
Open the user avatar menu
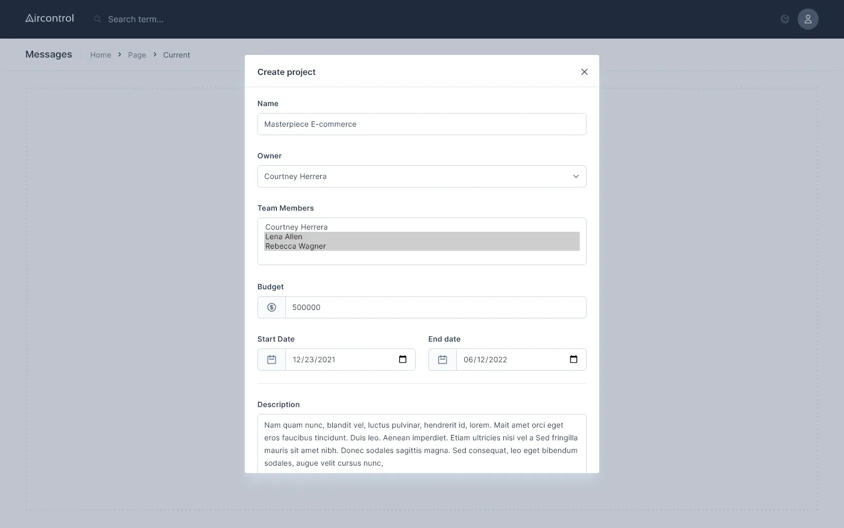[808, 19]
